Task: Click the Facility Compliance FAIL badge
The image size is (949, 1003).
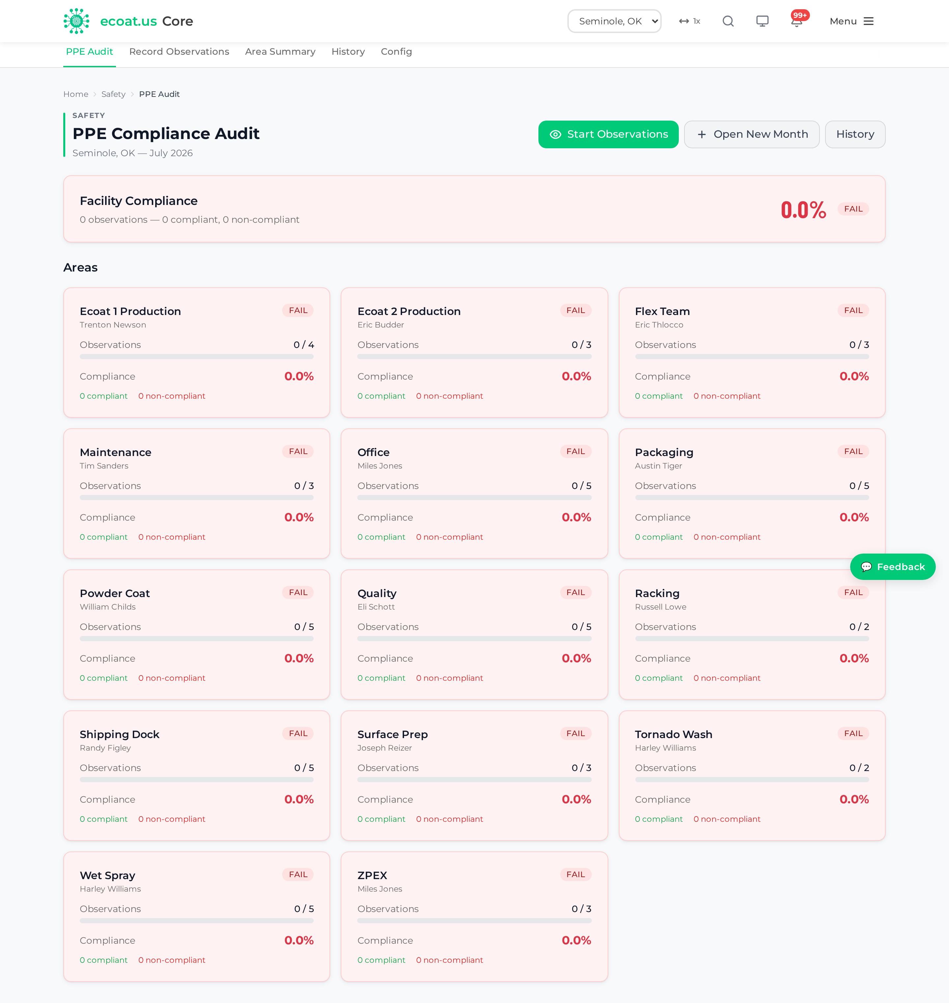Action: (x=853, y=209)
